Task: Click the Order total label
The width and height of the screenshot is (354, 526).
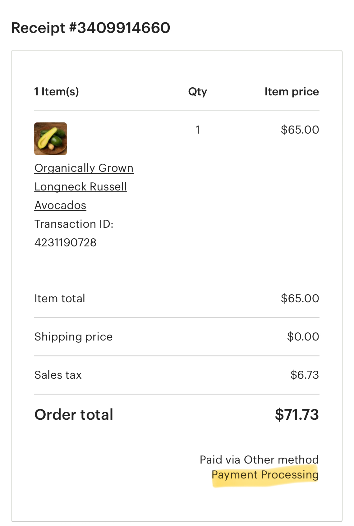Action: (74, 415)
